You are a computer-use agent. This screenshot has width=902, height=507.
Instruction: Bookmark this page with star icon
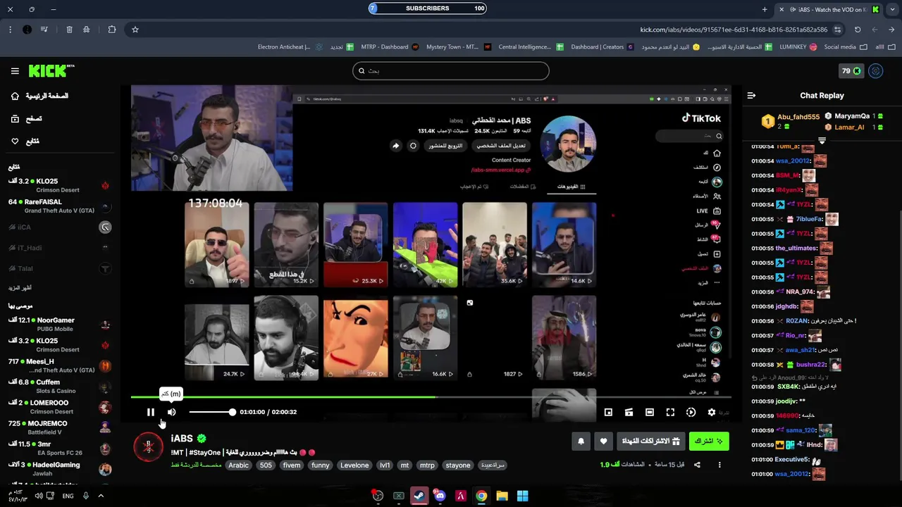[135, 30]
